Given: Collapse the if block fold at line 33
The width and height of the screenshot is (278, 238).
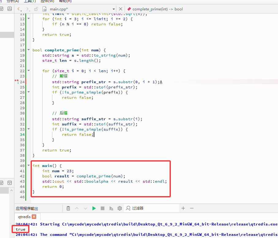Looking at the screenshot, I should (x=29, y=129).
